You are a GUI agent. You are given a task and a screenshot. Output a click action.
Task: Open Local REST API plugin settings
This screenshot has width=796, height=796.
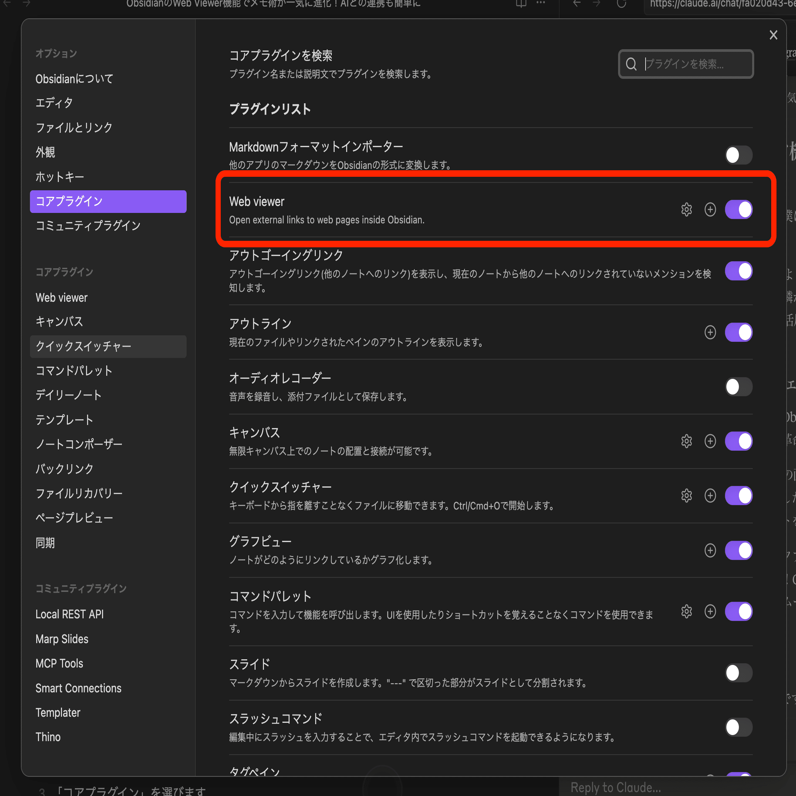(108, 614)
